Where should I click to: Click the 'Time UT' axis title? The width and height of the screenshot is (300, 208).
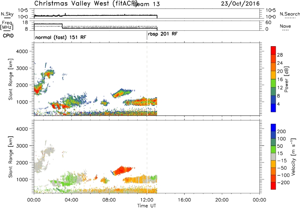(147, 205)
